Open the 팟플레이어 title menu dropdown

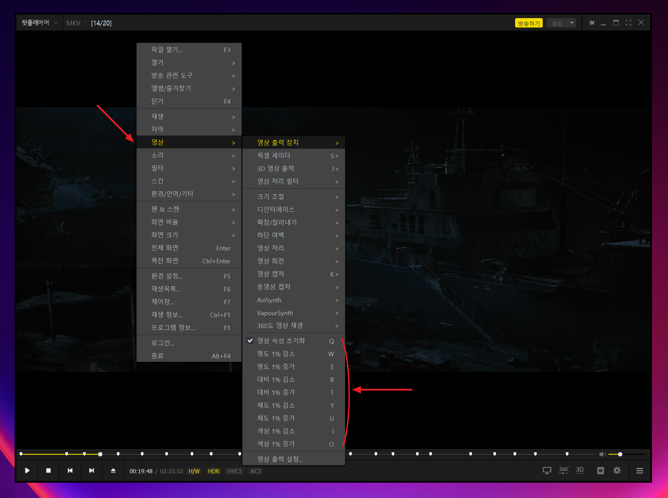(39, 23)
